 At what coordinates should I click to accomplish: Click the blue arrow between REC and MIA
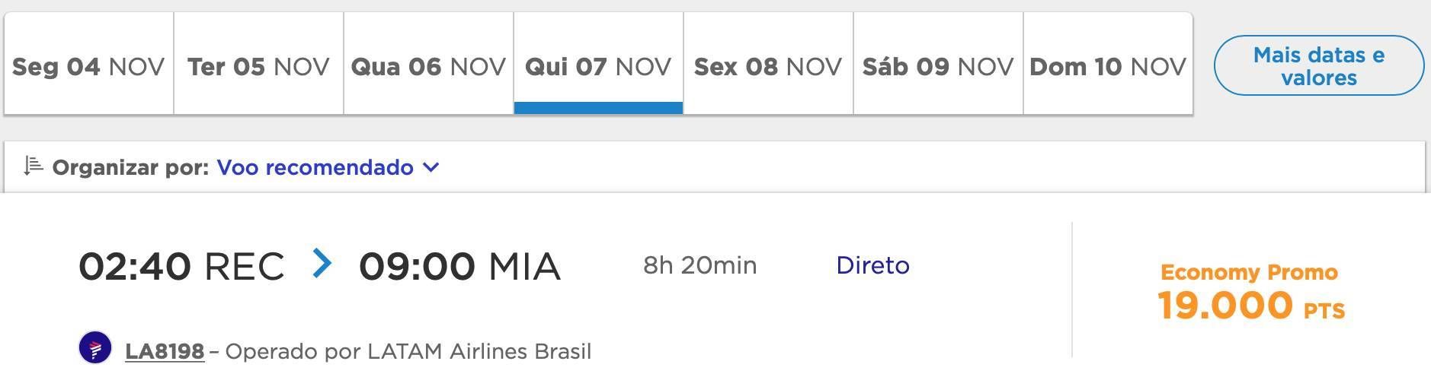(322, 264)
